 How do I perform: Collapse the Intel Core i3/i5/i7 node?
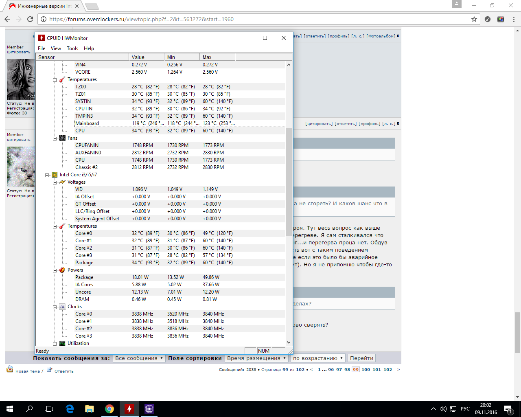coord(47,175)
